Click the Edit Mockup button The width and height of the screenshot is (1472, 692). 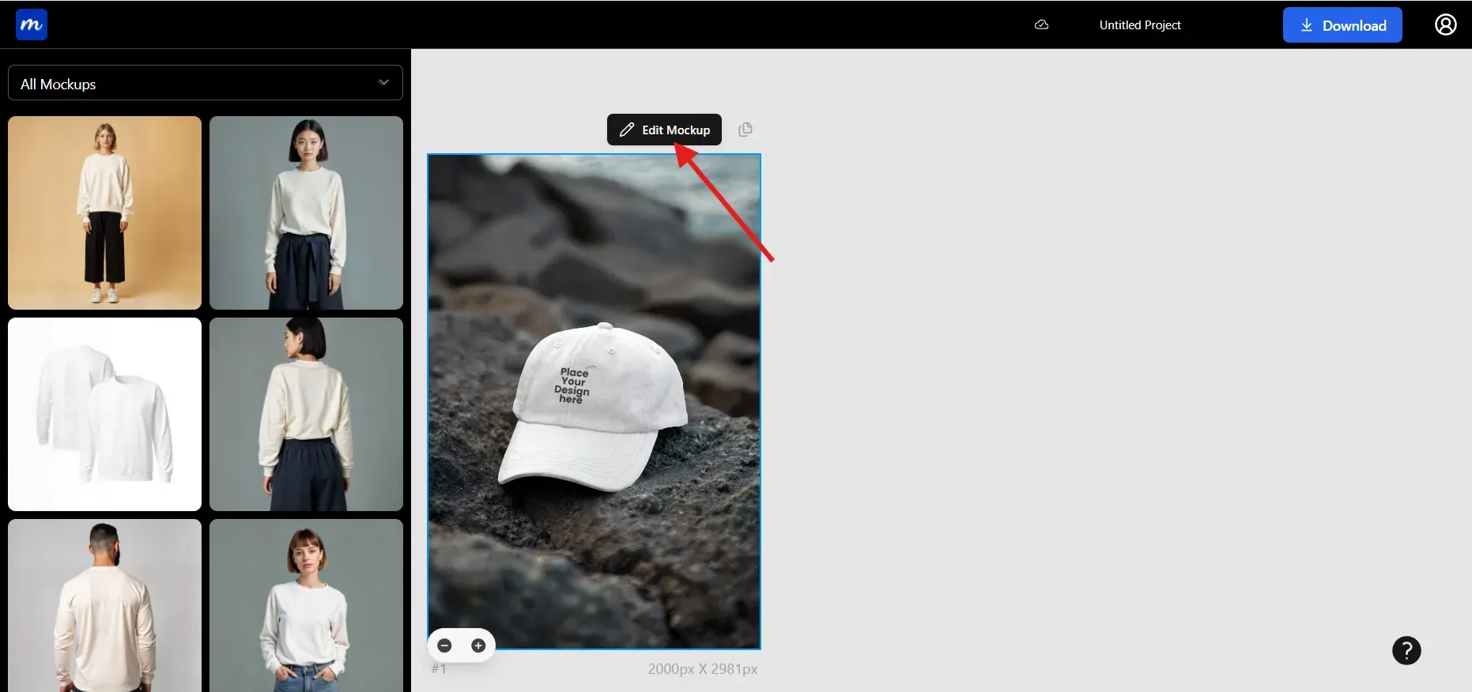664,130
